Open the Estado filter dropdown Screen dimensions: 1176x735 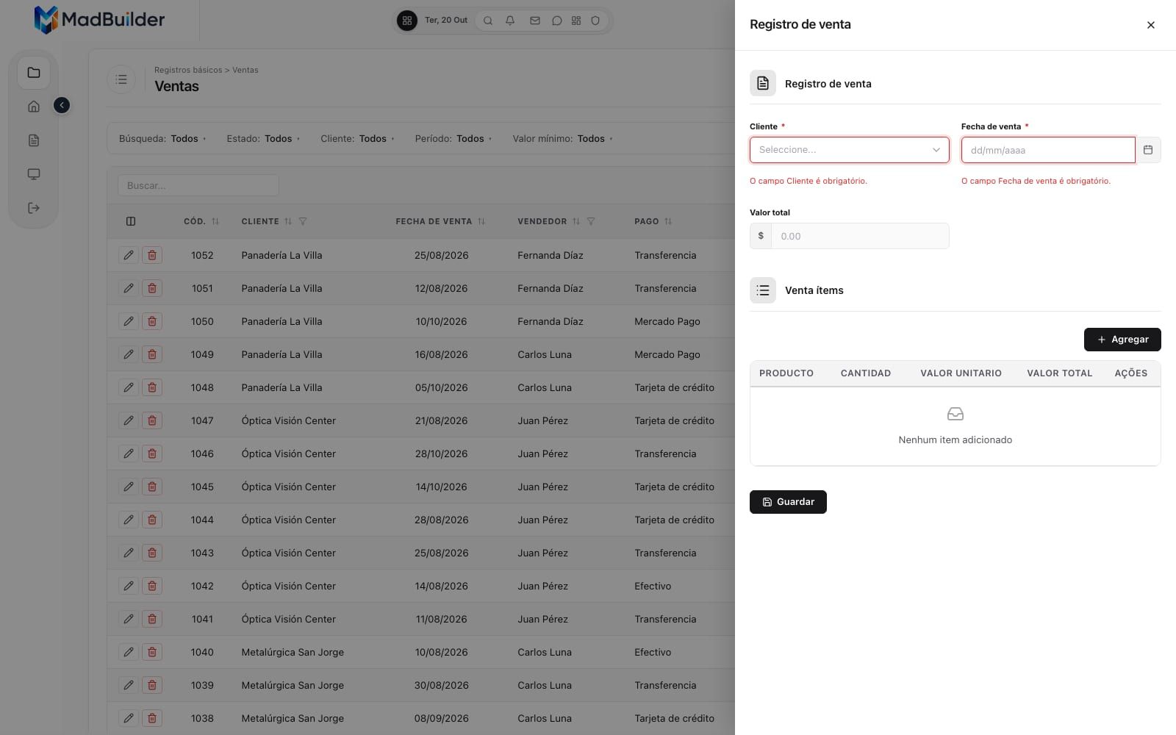pos(263,138)
